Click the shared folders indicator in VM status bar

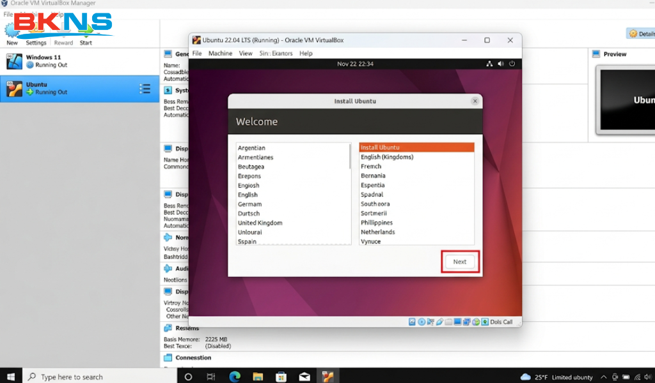click(448, 322)
